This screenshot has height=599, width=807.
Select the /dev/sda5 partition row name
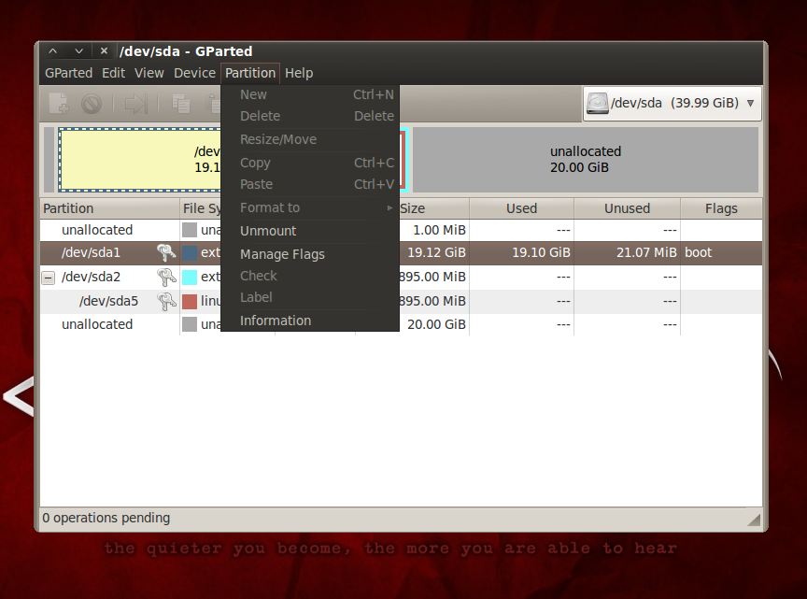108,301
